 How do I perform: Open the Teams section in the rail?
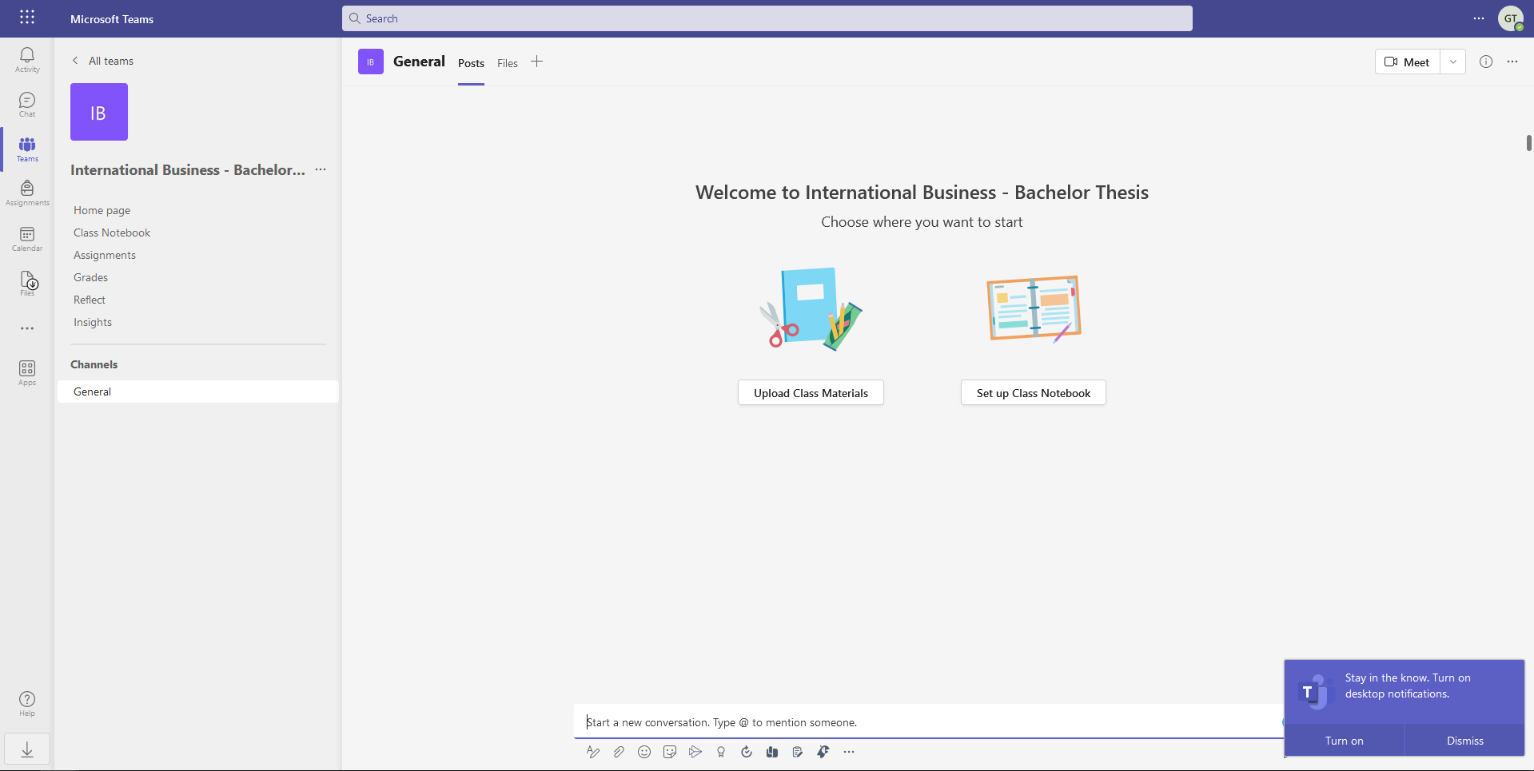point(27,149)
